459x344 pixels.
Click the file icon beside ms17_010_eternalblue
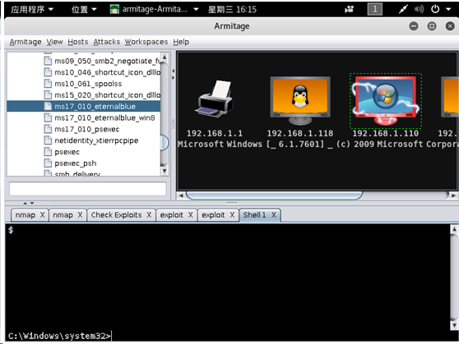[48, 106]
